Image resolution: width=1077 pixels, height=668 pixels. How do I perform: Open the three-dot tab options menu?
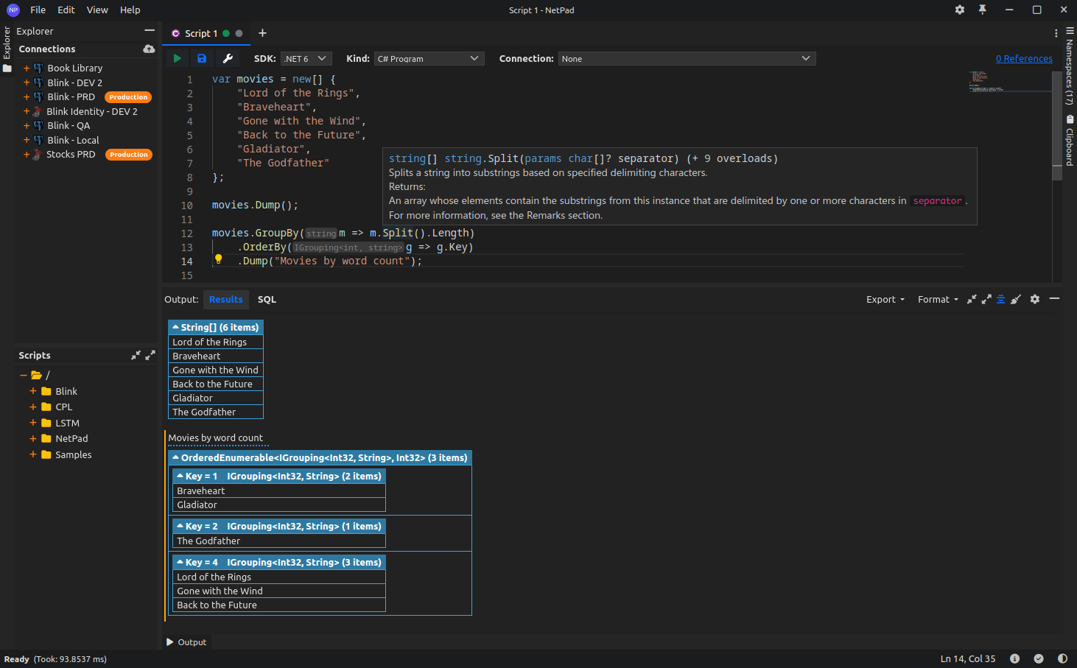pyautogui.click(x=1056, y=33)
